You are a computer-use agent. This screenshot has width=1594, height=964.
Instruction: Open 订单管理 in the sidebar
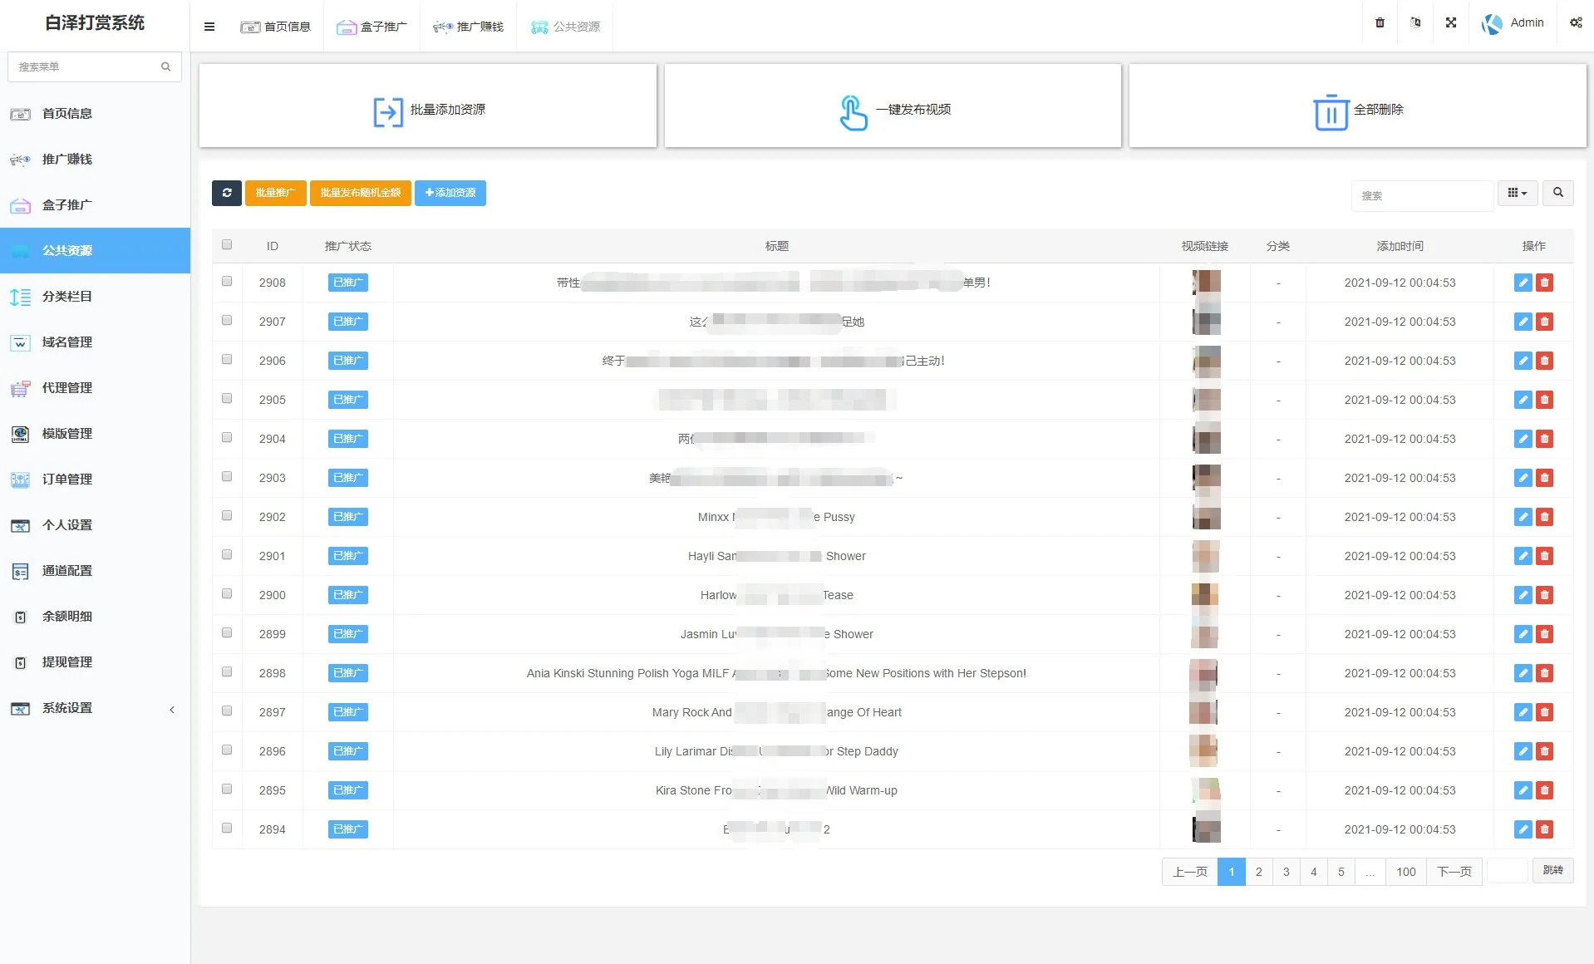67,480
